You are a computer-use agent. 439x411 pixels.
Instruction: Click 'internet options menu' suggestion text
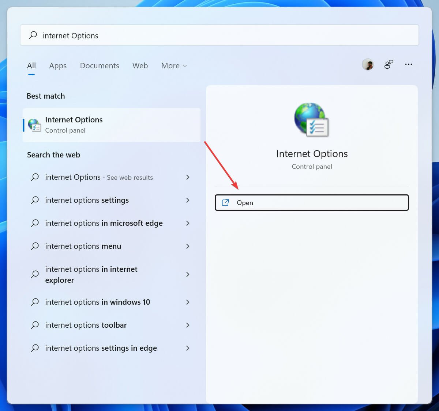(x=83, y=246)
